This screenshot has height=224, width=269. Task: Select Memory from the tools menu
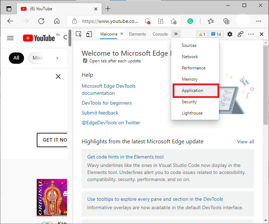[x=195, y=79]
